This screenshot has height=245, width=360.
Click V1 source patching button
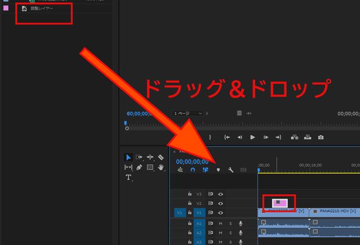pos(180,213)
